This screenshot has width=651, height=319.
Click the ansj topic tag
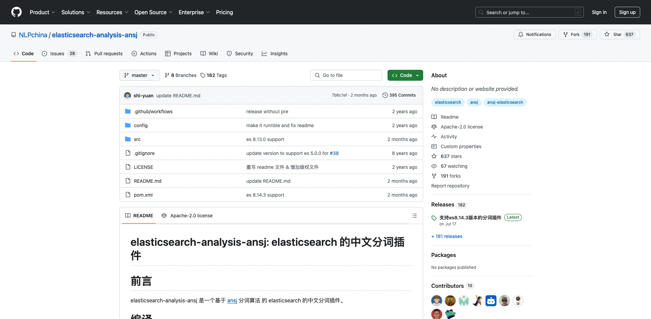pyautogui.click(x=474, y=102)
